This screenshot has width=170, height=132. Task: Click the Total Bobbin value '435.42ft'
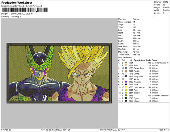click(136, 55)
